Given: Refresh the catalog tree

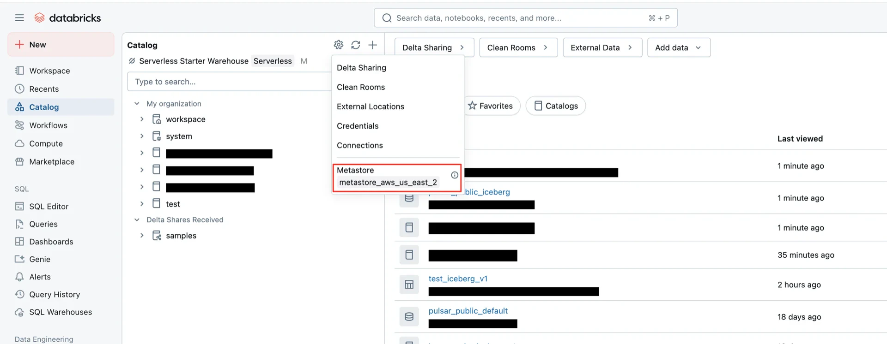Looking at the screenshot, I should click(356, 45).
